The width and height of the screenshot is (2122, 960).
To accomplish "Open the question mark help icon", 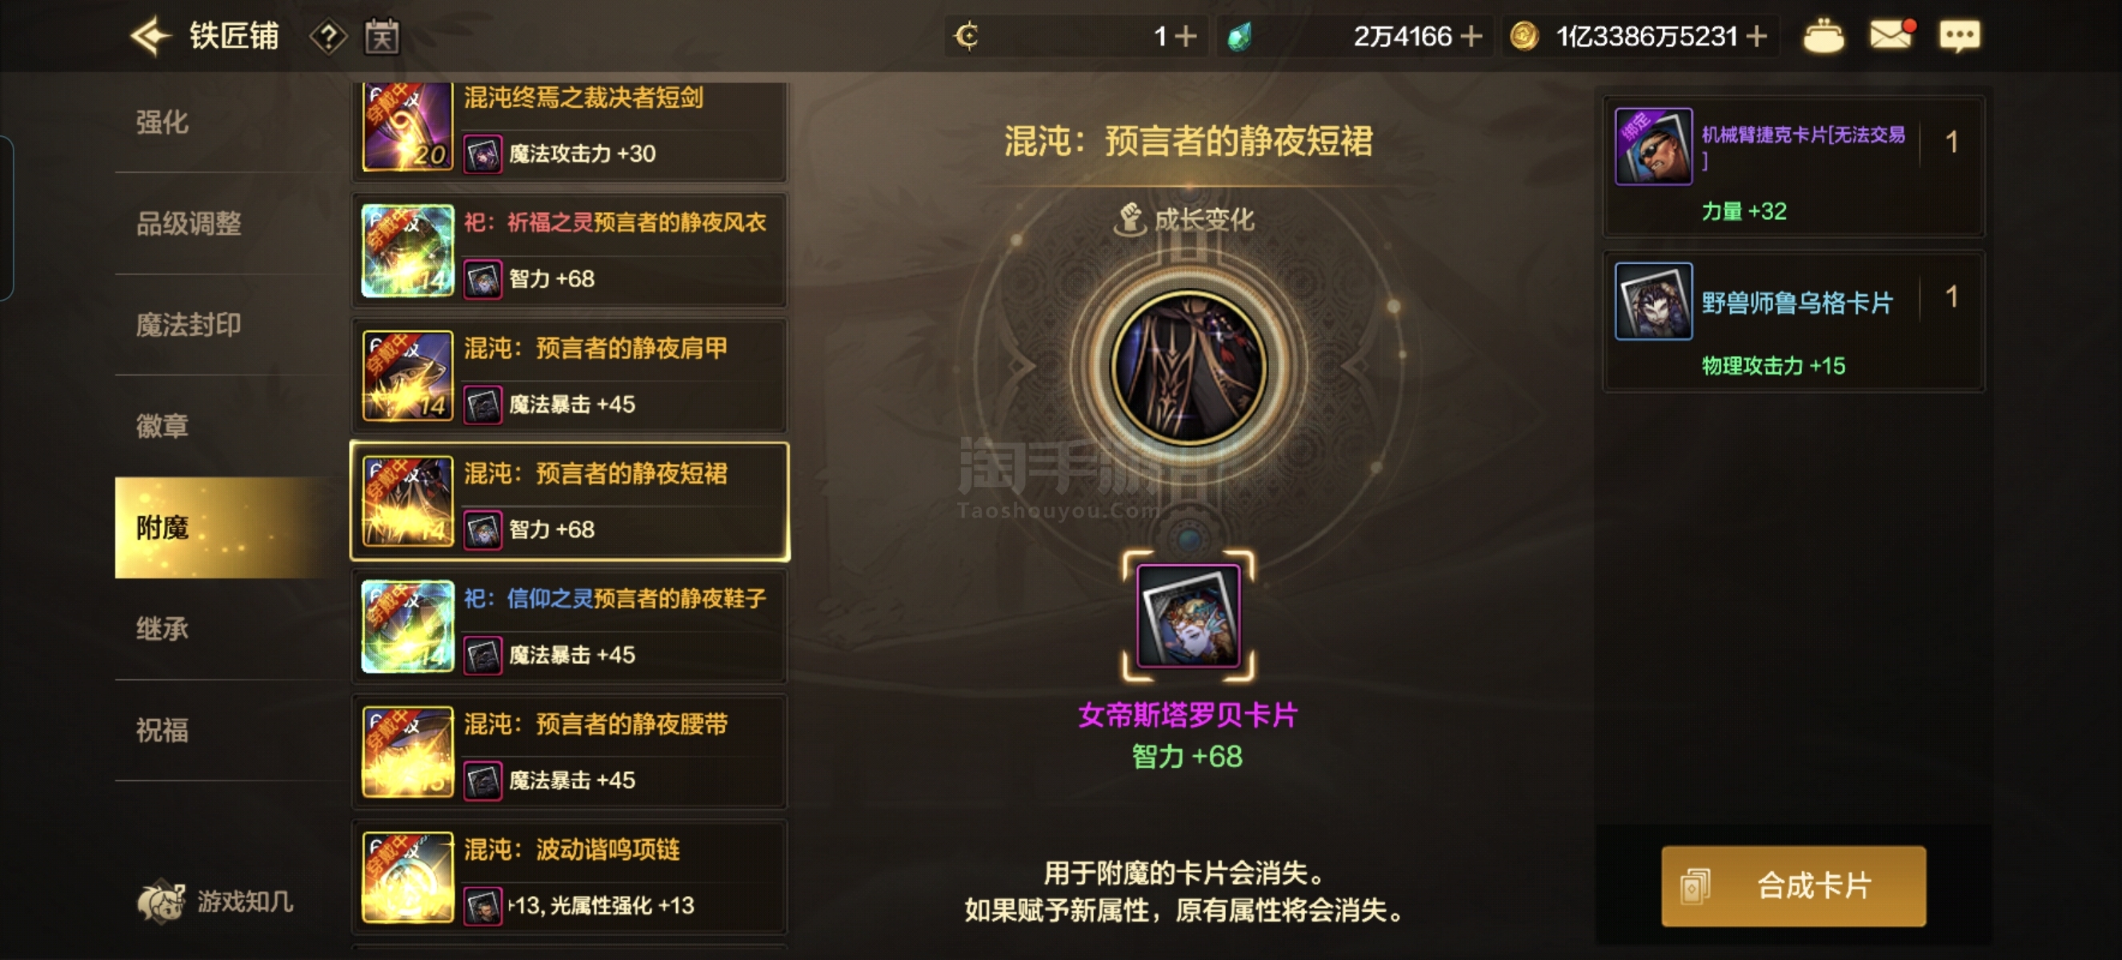I will [x=328, y=37].
